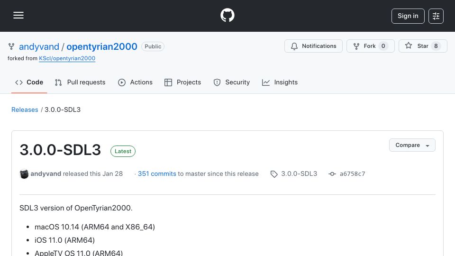Click the '3.0.0-SDL3' breadcrumb text
Image resolution: width=455 pixels, height=256 pixels.
[63, 110]
